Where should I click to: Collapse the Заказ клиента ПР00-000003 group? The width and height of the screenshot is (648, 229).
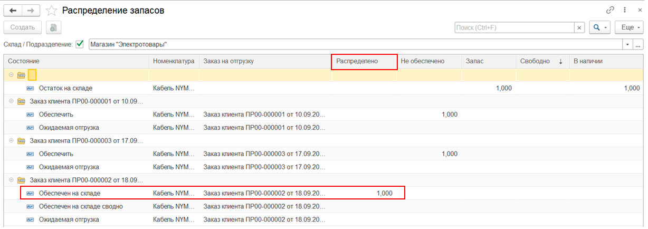(11, 141)
